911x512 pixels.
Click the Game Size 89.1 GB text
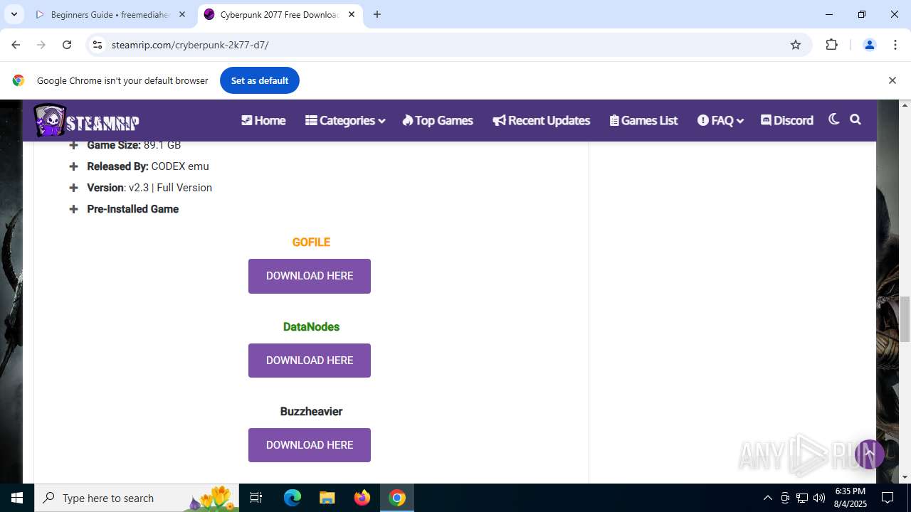point(134,145)
